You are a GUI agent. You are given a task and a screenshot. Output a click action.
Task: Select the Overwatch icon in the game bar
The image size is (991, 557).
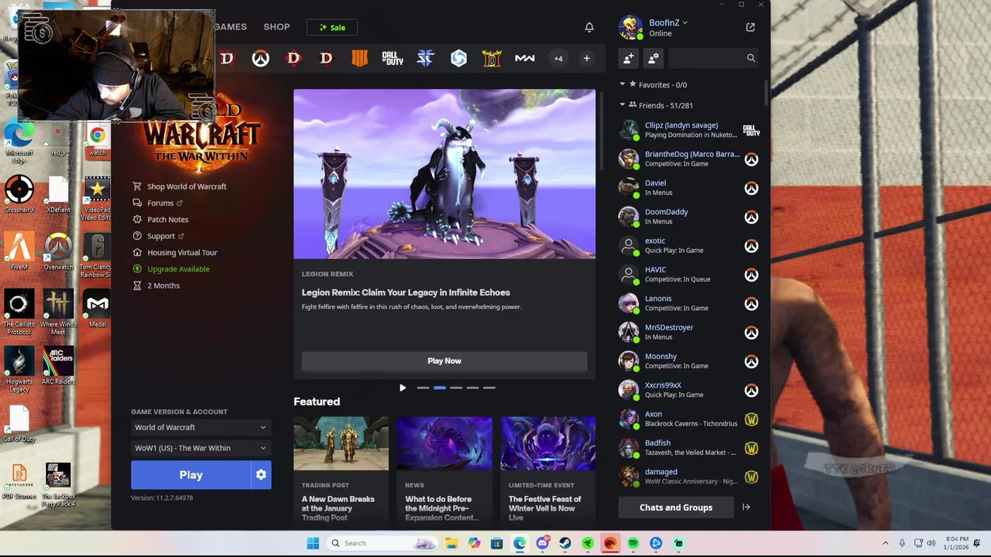tap(260, 58)
